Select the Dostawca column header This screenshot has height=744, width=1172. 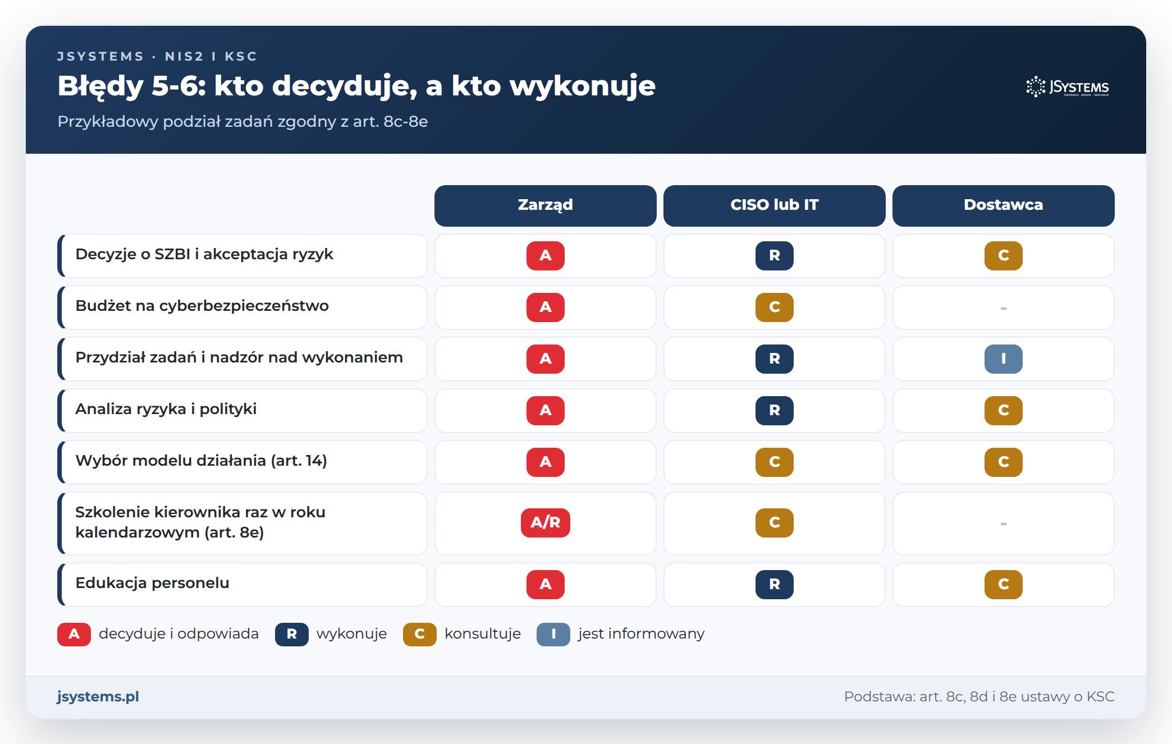click(1003, 205)
